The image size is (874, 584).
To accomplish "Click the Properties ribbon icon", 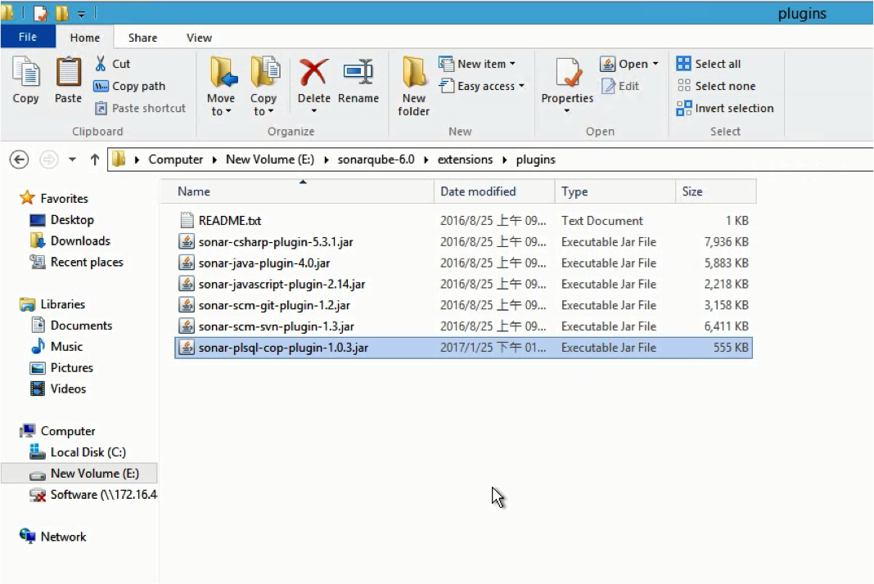I will coord(567,73).
